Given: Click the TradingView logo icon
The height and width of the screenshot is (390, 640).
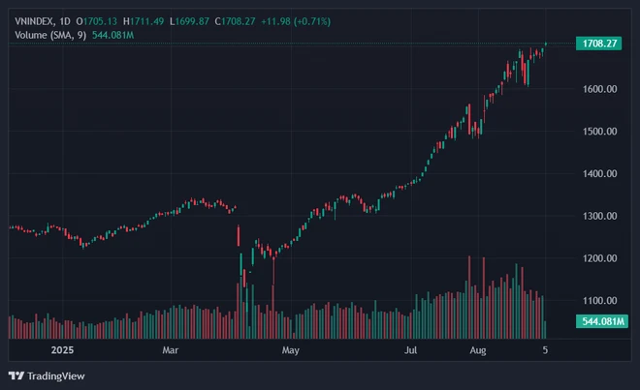Looking at the screenshot, I should click(x=16, y=375).
